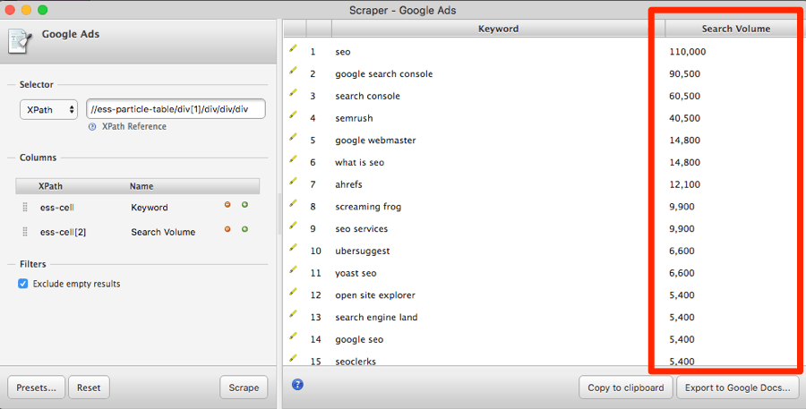Remove the Keyword column with the red minus icon
This screenshot has width=806, height=409.
coord(227,205)
